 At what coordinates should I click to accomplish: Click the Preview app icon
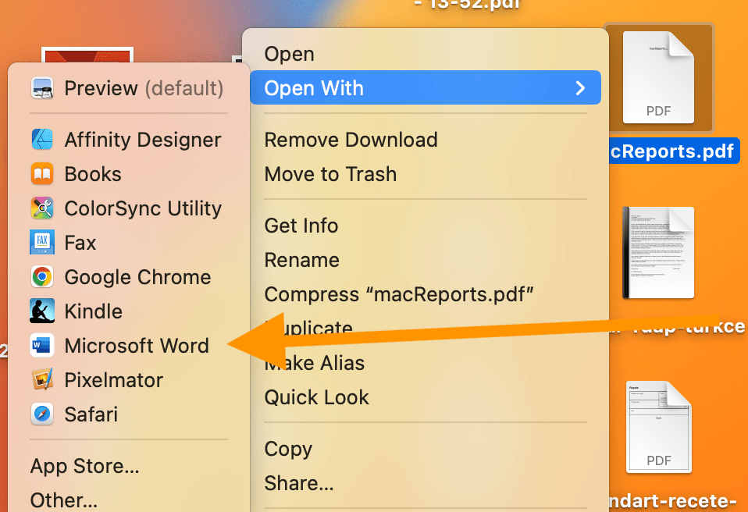[41, 89]
